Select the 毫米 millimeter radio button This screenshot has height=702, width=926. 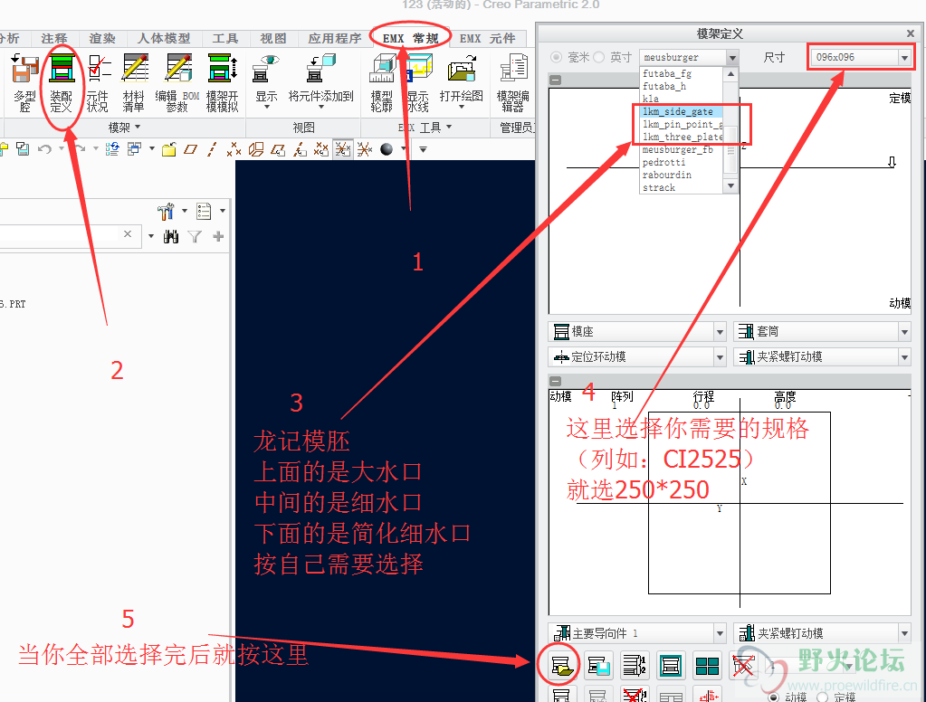click(x=557, y=57)
